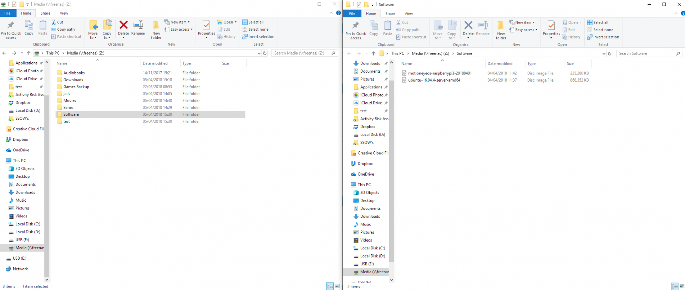Screen dimensions: 685x290
Task: Click Cut in the Media window ribbon
Action: pos(57,22)
